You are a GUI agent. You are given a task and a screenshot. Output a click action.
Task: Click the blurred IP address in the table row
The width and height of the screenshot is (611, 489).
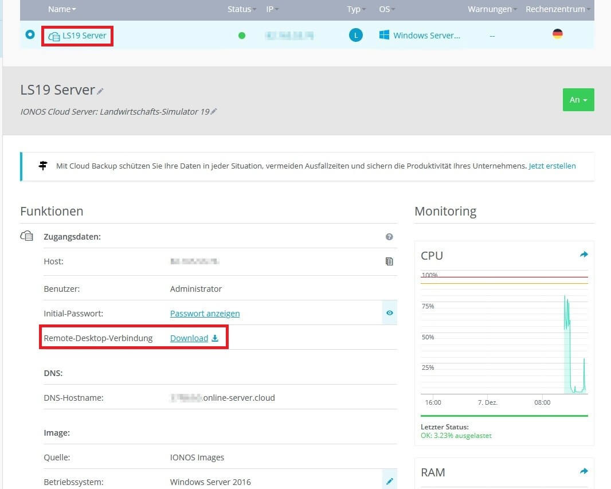289,36
